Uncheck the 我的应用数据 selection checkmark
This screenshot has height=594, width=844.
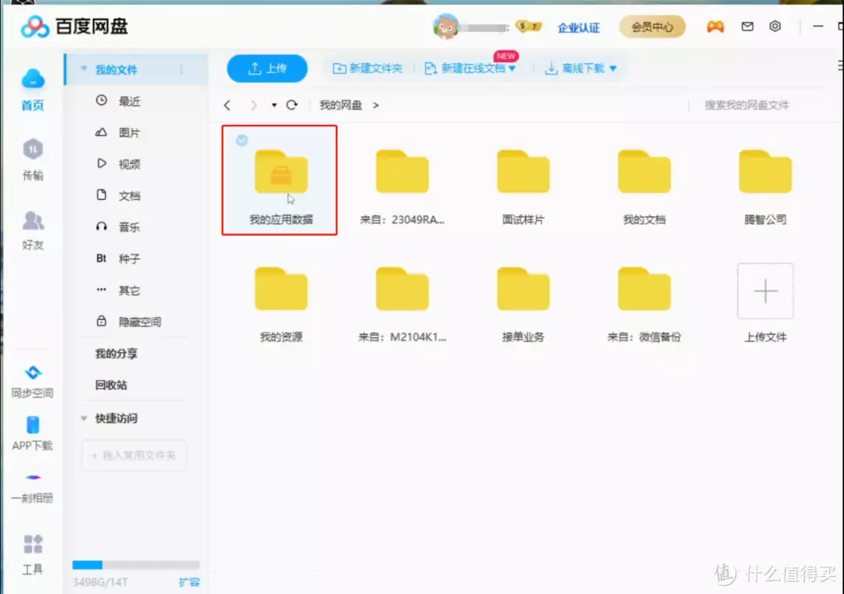click(241, 140)
